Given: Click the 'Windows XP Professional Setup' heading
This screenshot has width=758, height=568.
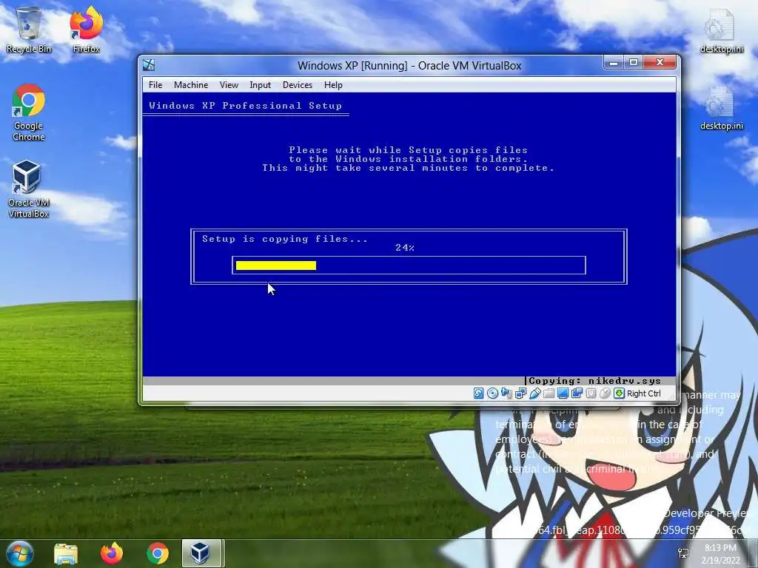Looking at the screenshot, I should (x=245, y=106).
